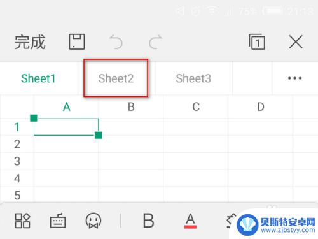318x239 pixels.
Task: Close the document with X icon
Action: [296, 42]
